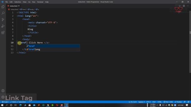Open Microsoft Edge from taskbar
Viewport: 191px width, 107px height.
tap(20, 105)
